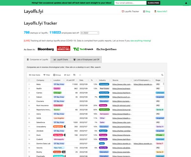Expand the List of Employees column menu
The height and width of the screenshot is (157, 191).
click(x=153, y=80)
